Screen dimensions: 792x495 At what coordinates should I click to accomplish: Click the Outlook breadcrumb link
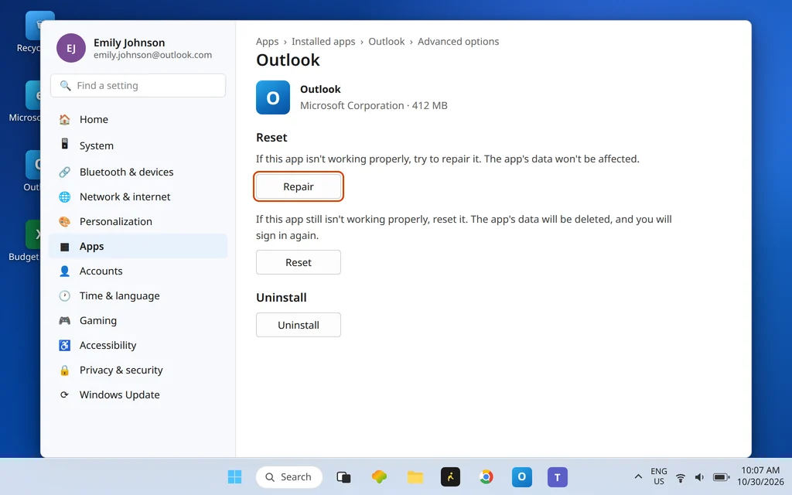[x=387, y=42]
